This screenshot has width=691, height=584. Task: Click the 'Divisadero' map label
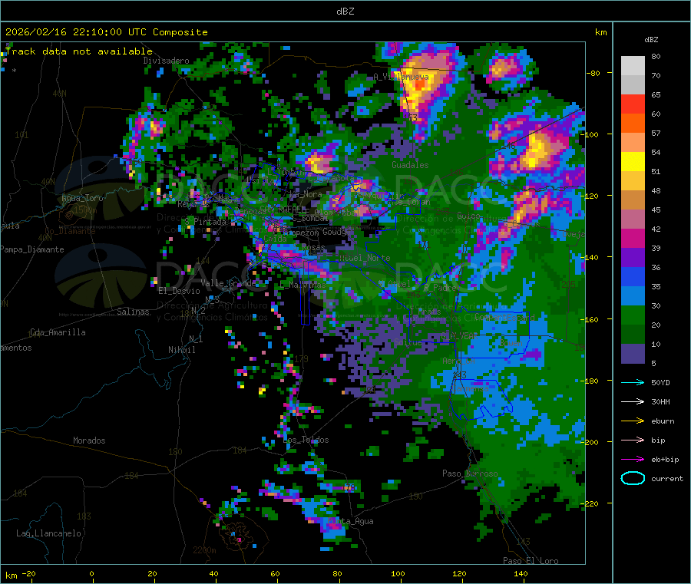166,61
